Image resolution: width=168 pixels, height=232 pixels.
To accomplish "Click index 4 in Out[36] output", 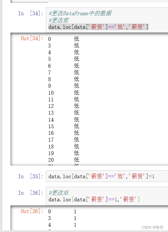I will (x=50, y=225).
